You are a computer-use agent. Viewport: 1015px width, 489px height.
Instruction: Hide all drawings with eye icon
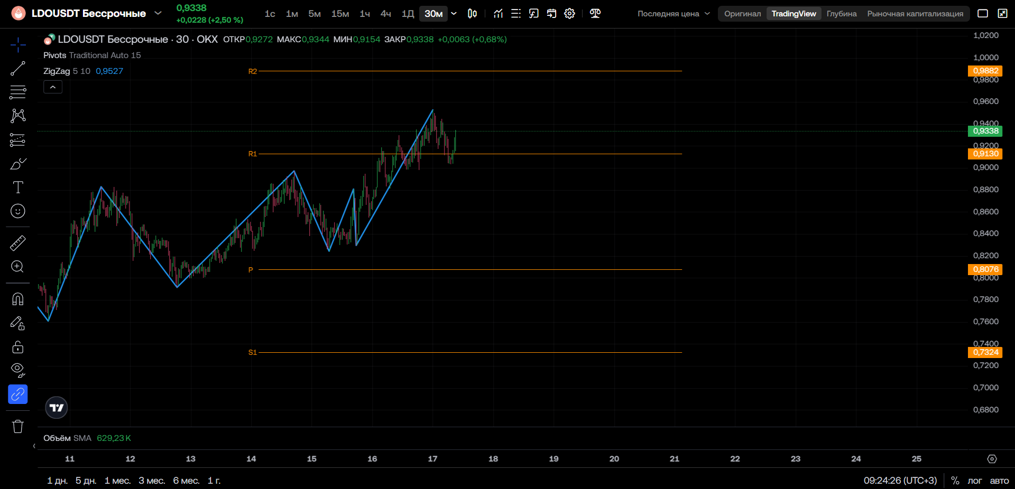(18, 370)
